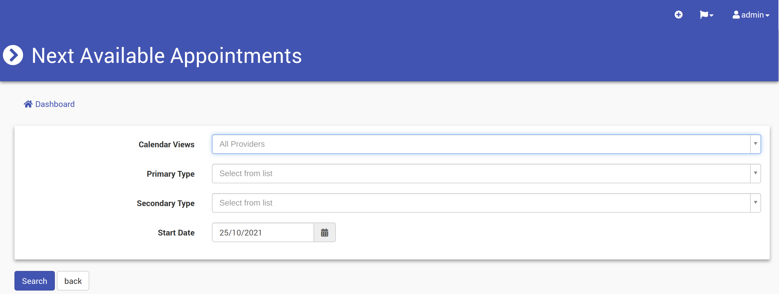Click the back button
Image resolution: width=779 pixels, height=294 pixels.
click(73, 281)
